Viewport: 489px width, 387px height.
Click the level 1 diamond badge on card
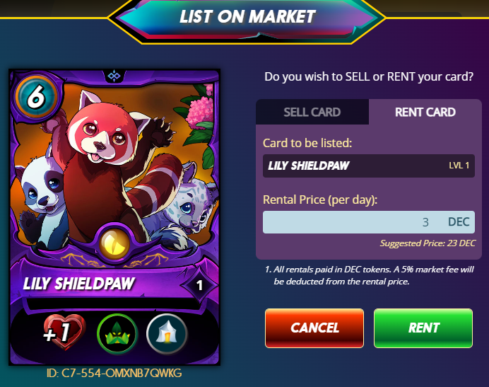[x=199, y=285]
